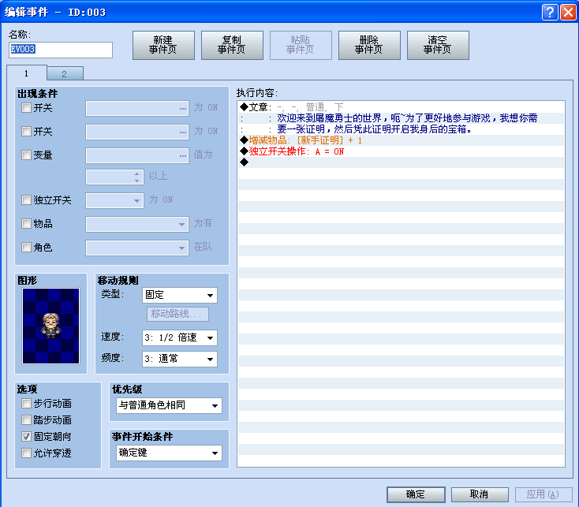Click the 移动路线 button
The image size is (579, 507).
click(x=177, y=314)
